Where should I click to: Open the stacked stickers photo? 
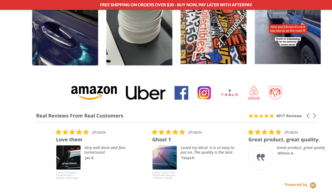click(x=139, y=38)
